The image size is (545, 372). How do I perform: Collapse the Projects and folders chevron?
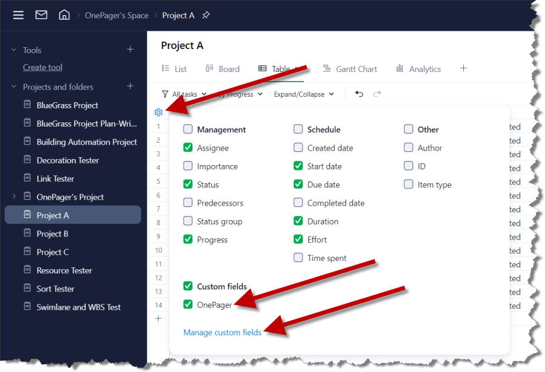coord(14,86)
